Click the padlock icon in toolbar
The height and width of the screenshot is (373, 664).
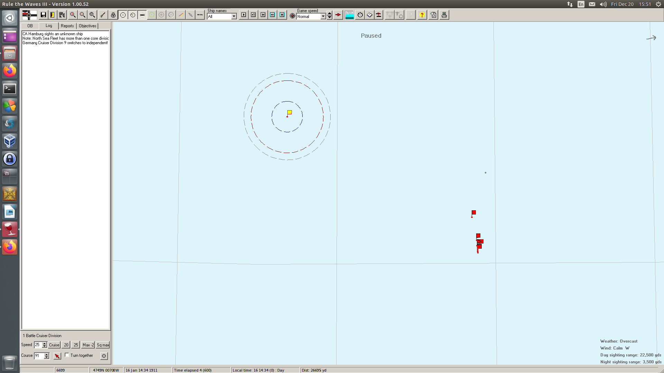pyautogui.click(x=113, y=15)
